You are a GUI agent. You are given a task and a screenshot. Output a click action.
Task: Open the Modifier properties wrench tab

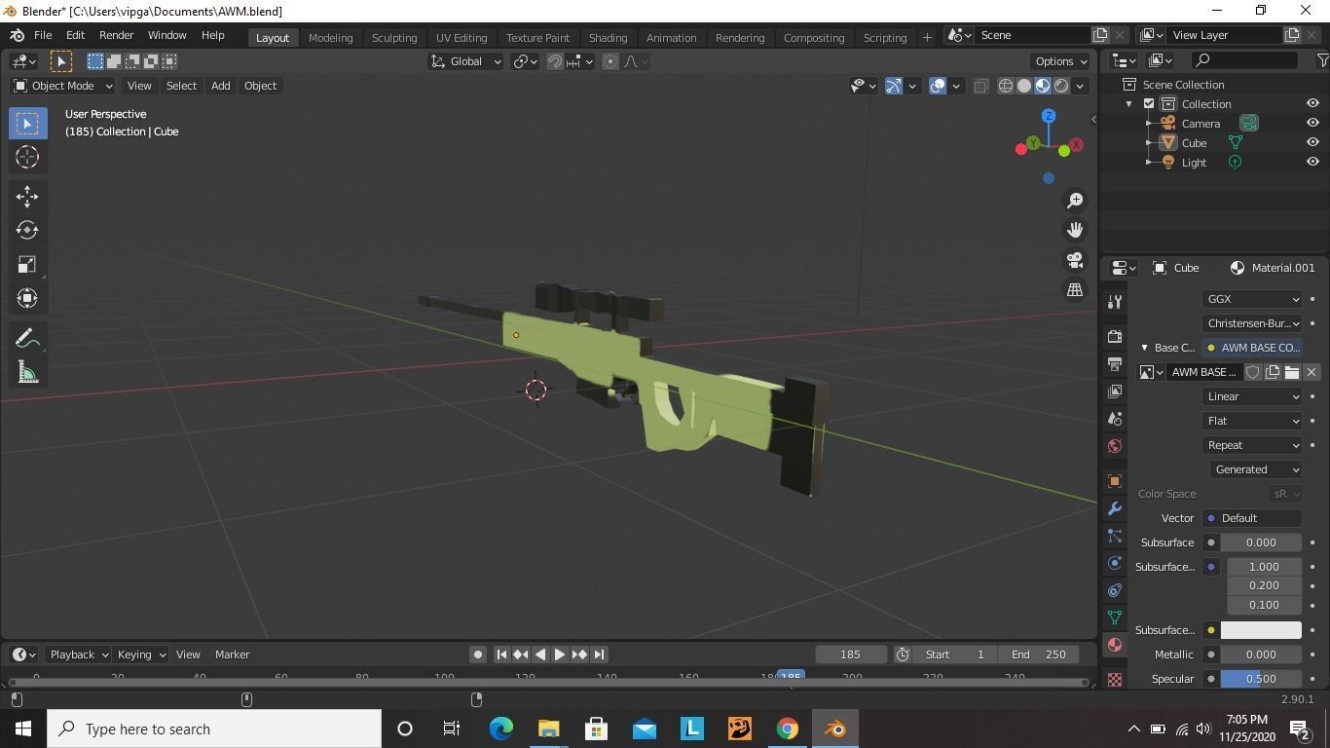[1115, 508]
